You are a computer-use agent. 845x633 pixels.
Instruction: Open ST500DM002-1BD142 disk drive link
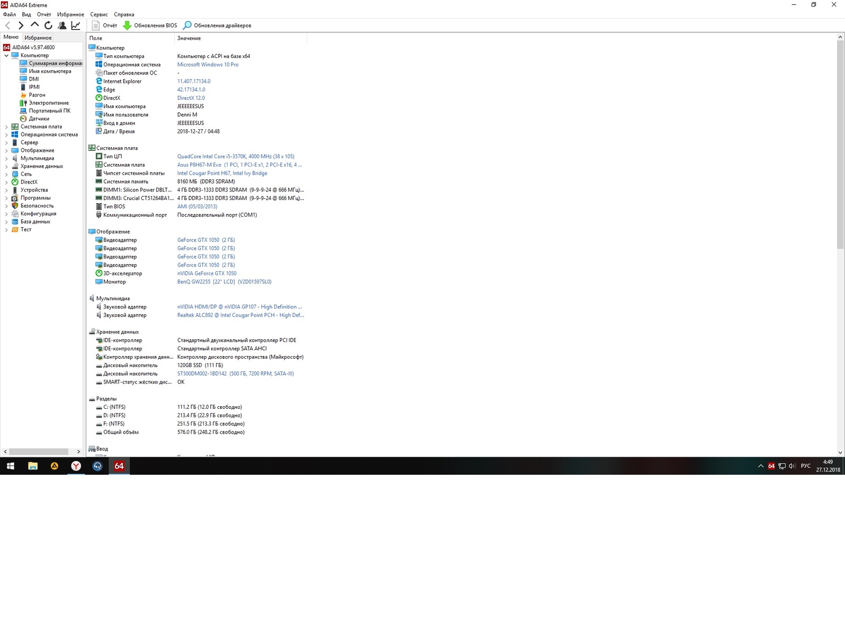click(x=235, y=373)
